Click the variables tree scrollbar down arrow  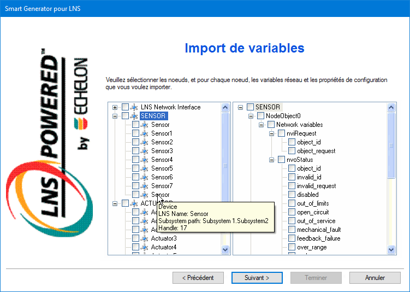[391, 249]
